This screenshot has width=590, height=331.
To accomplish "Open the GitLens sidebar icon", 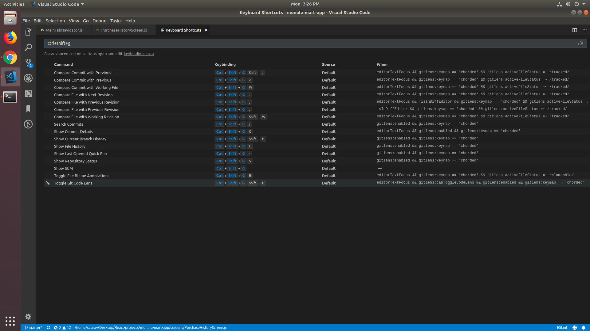I will click(28, 124).
